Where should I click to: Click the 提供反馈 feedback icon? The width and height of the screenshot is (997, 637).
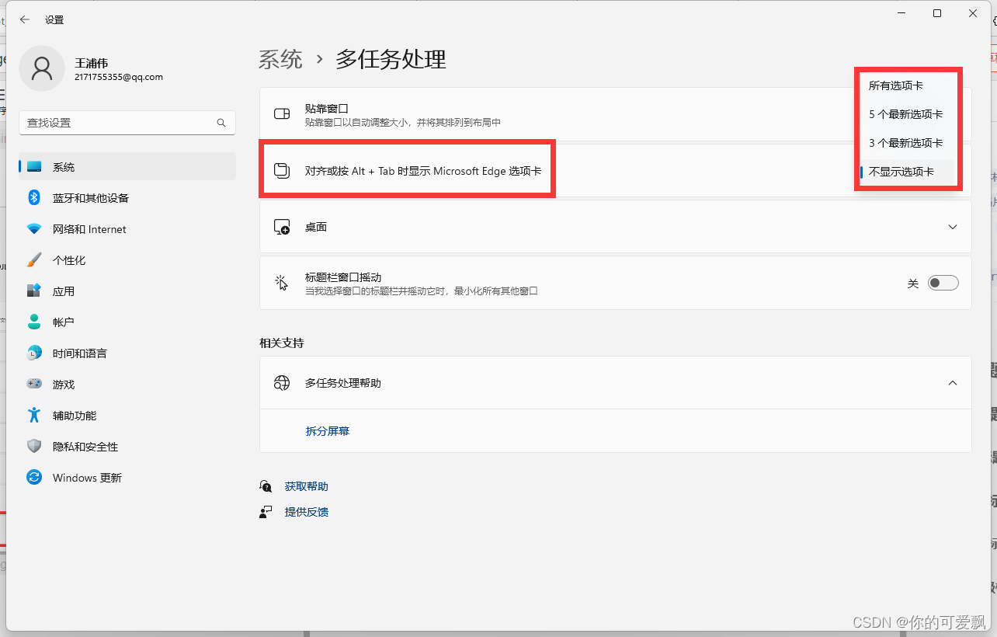(x=266, y=512)
